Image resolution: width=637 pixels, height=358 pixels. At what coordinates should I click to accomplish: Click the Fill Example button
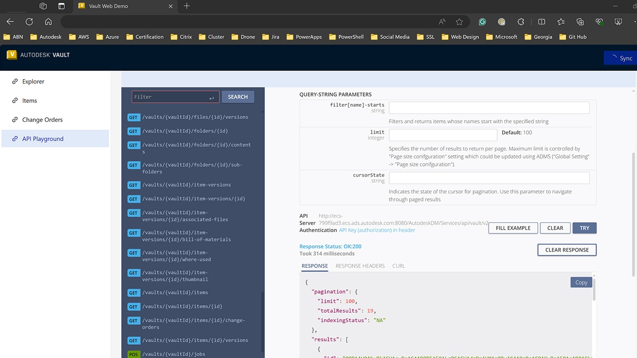coord(513,228)
